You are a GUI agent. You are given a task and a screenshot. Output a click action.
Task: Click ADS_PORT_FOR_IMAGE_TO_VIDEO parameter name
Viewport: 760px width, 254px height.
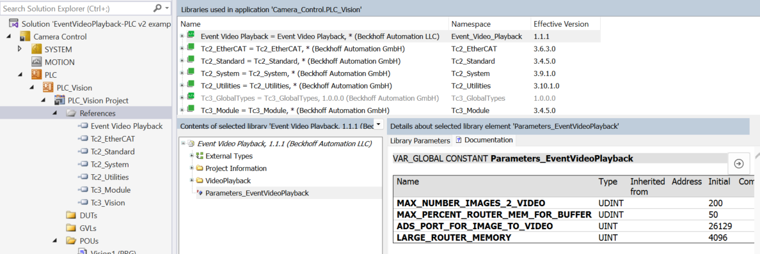(x=475, y=227)
